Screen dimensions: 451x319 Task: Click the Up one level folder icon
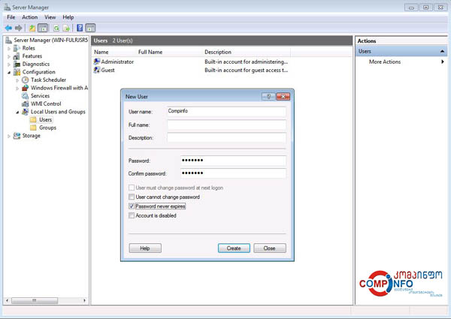[32, 28]
